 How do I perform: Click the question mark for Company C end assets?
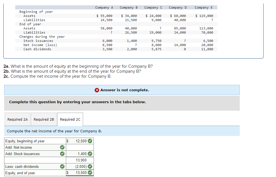(160, 28)
